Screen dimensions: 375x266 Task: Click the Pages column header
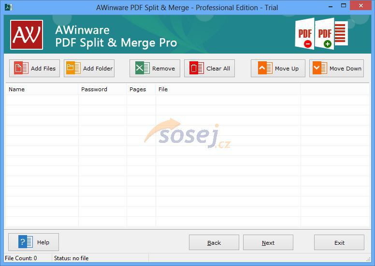coord(141,89)
